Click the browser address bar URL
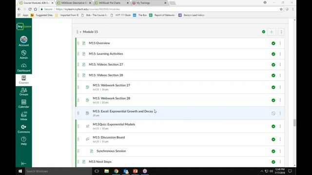 (88, 9)
